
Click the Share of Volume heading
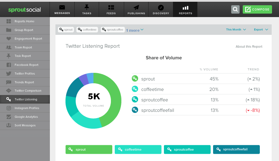pos(164,58)
